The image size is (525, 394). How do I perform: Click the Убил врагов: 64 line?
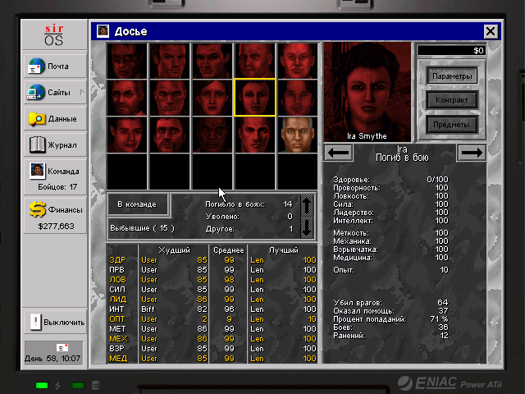point(390,303)
